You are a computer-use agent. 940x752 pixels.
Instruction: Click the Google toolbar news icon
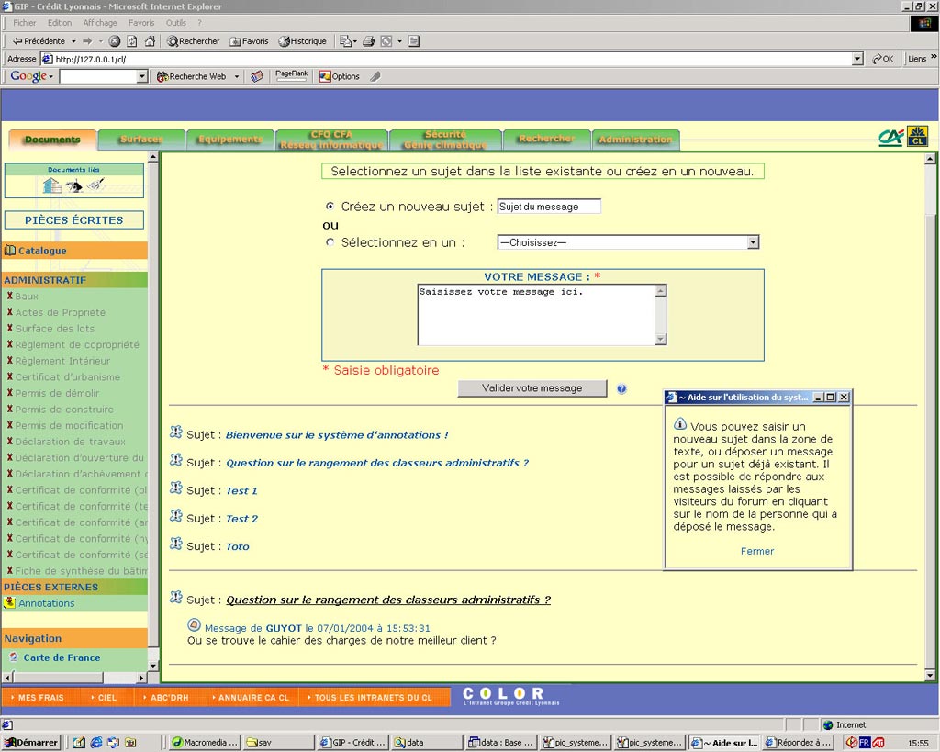257,76
